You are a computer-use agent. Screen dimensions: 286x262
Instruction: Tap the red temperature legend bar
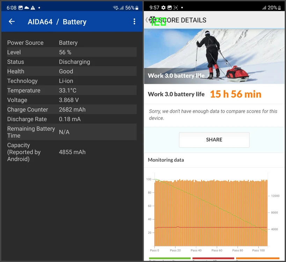pyautogui.click(x=213, y=259)
